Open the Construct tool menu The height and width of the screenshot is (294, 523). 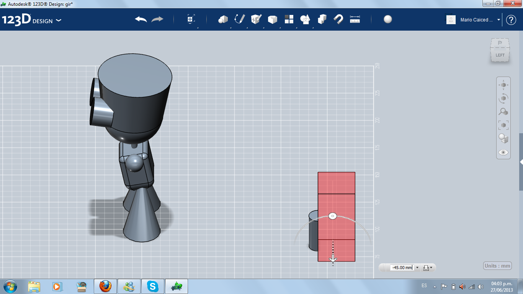pyautogui.click(x=256, y=19)
